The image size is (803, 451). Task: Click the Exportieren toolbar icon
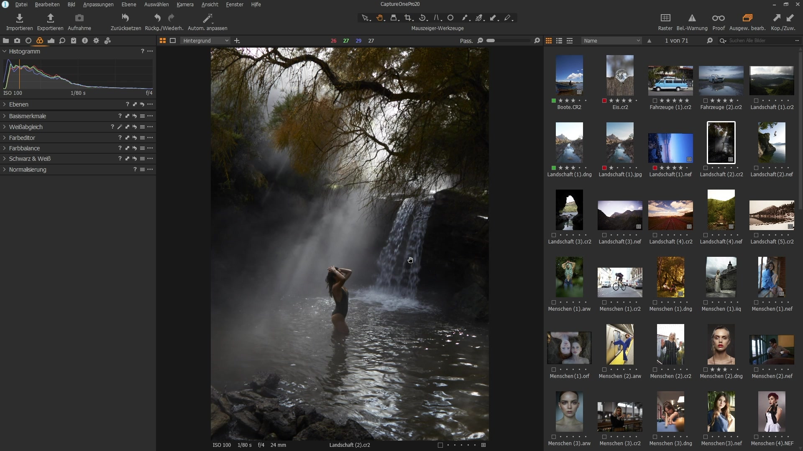[50, 18]
